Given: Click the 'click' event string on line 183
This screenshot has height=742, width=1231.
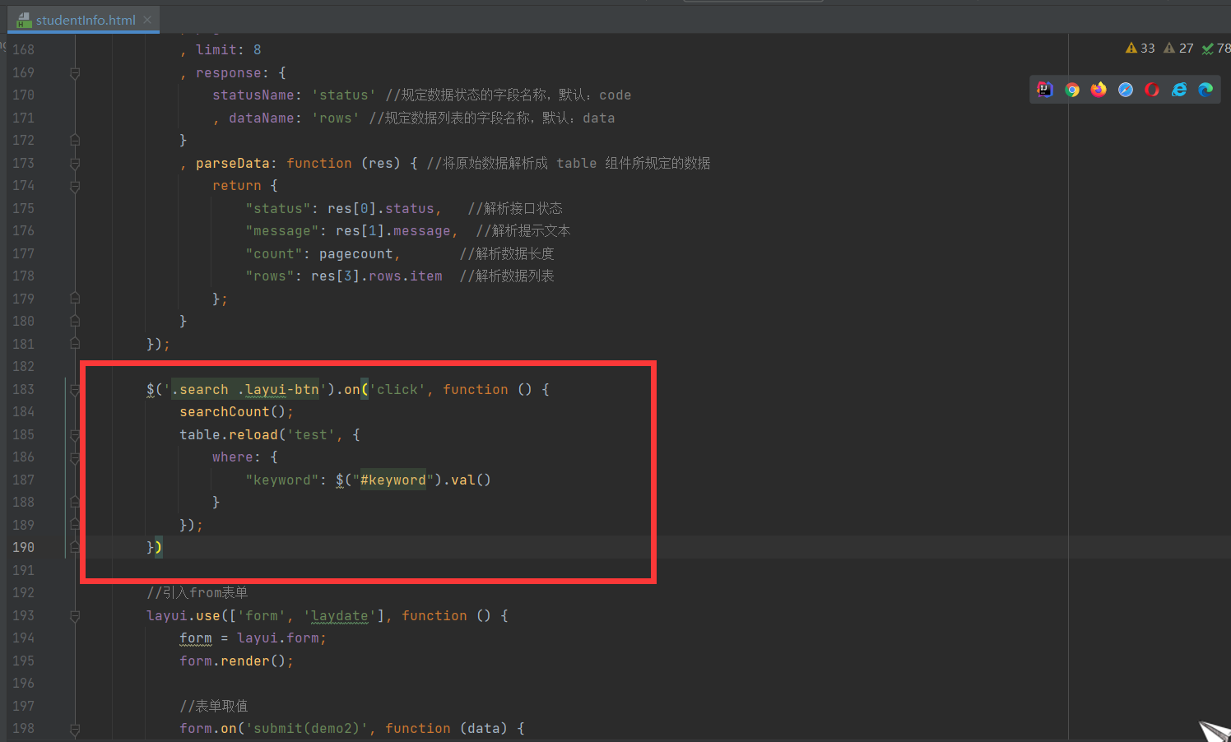Looking at the screenshot, I should pyautogui.click(x=397, y=390).
